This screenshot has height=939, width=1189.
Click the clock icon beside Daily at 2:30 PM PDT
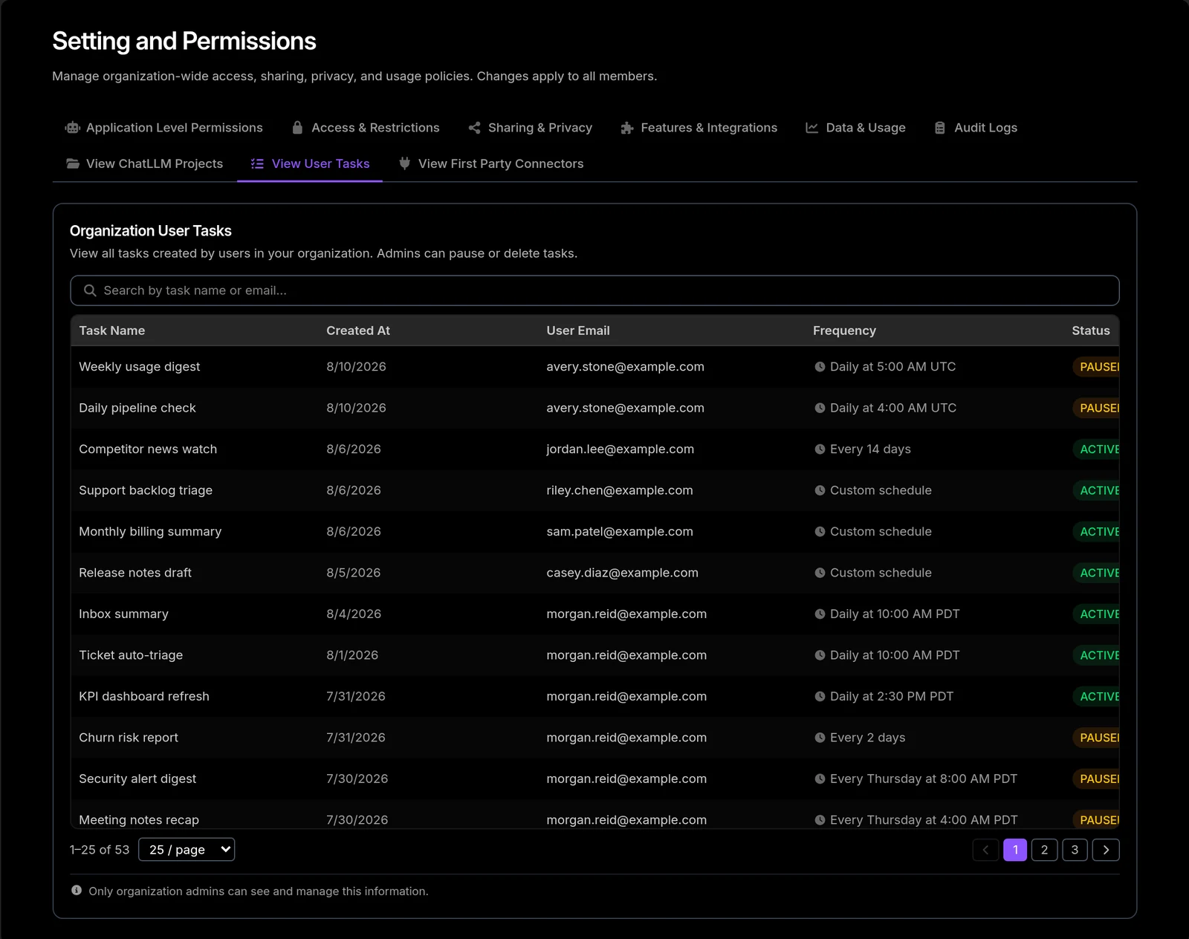(x=820, y=697)
